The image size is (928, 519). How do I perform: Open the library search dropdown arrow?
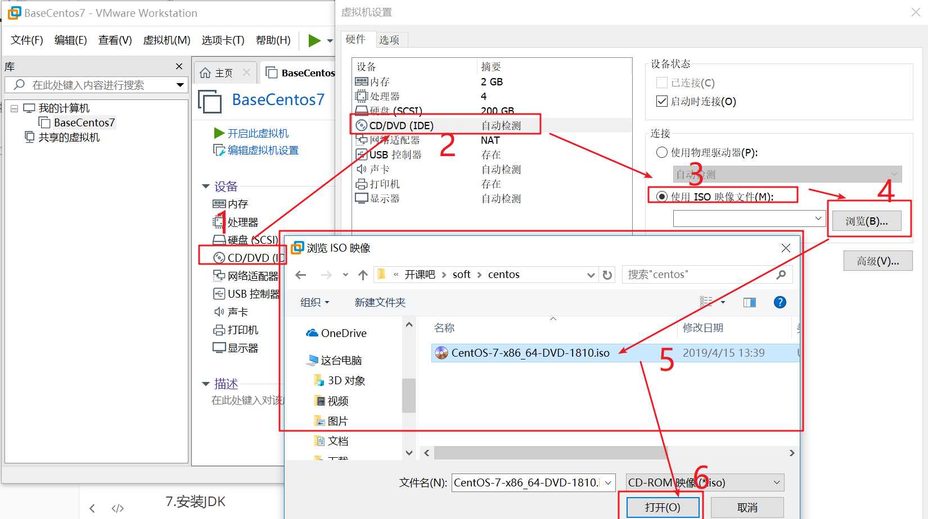click(180, 85)
